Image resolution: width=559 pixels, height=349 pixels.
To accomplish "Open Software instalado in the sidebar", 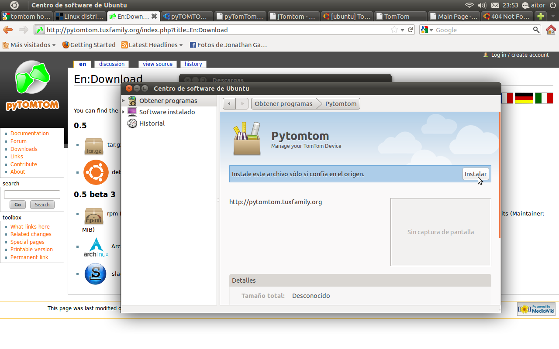I will click(132, 112).
